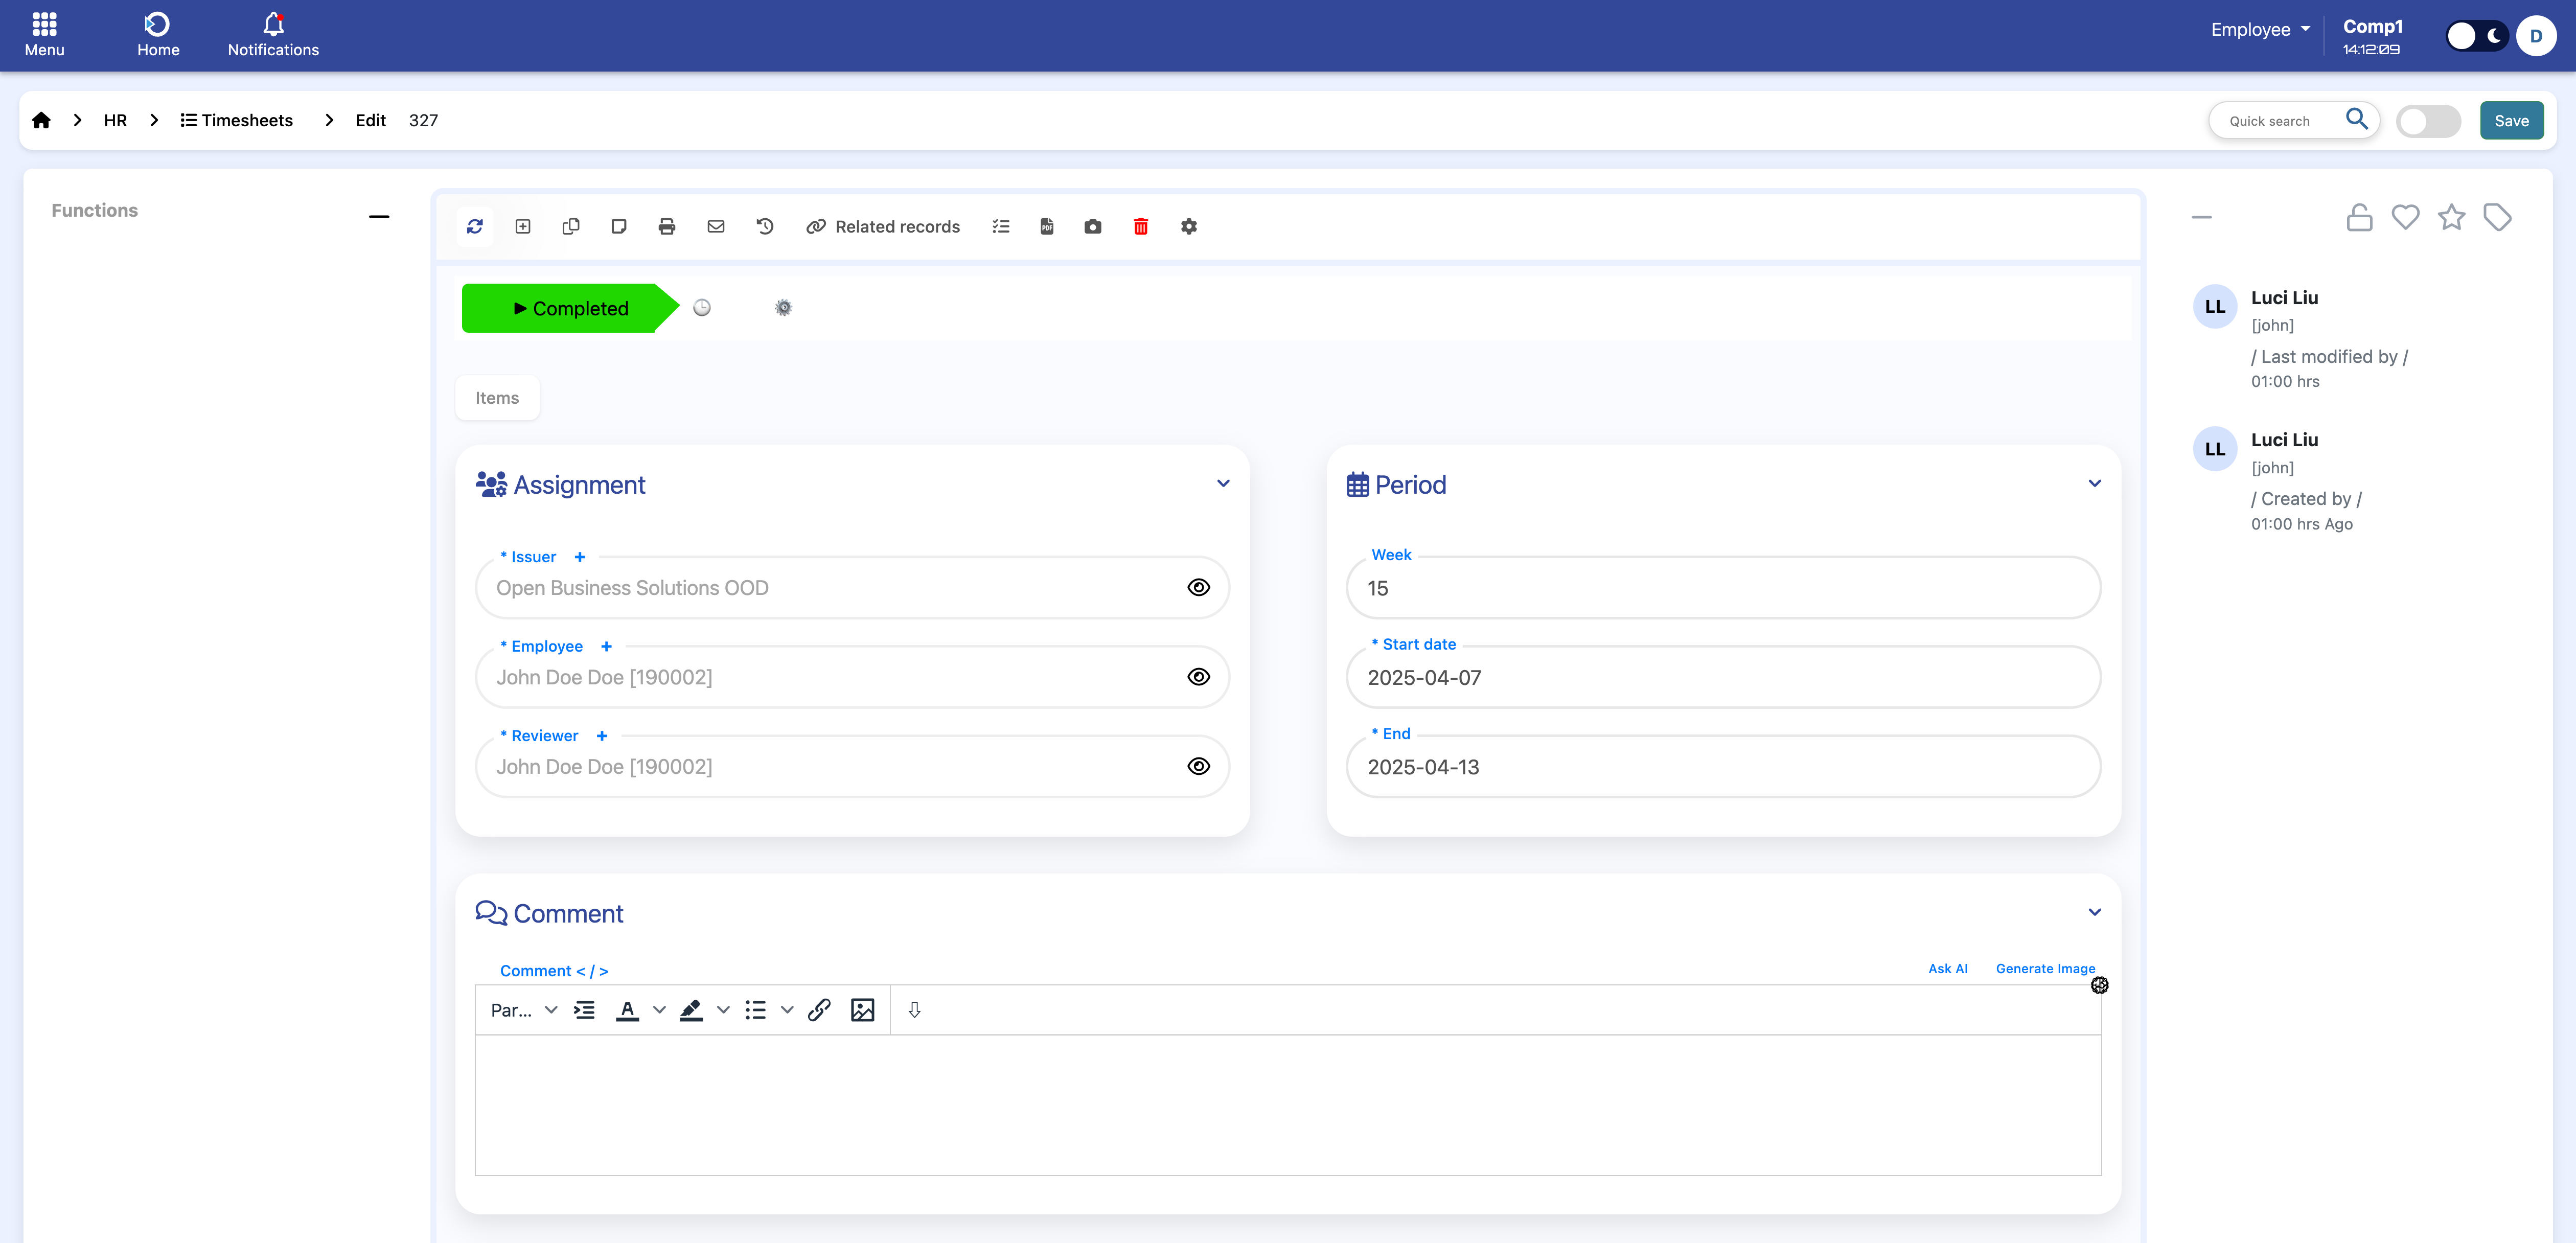Screen dimensions: 2576x1243
Task: Open Employee role dropdown
Action: point(2260,30)
